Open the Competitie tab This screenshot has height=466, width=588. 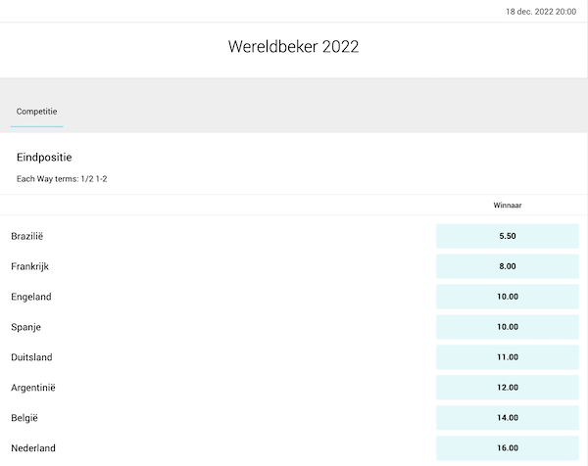tap(37, 112)
